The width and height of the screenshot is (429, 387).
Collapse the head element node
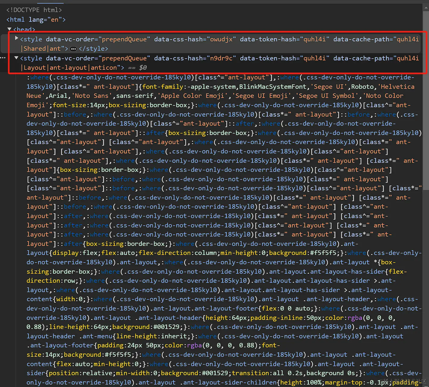coord(9,29)
